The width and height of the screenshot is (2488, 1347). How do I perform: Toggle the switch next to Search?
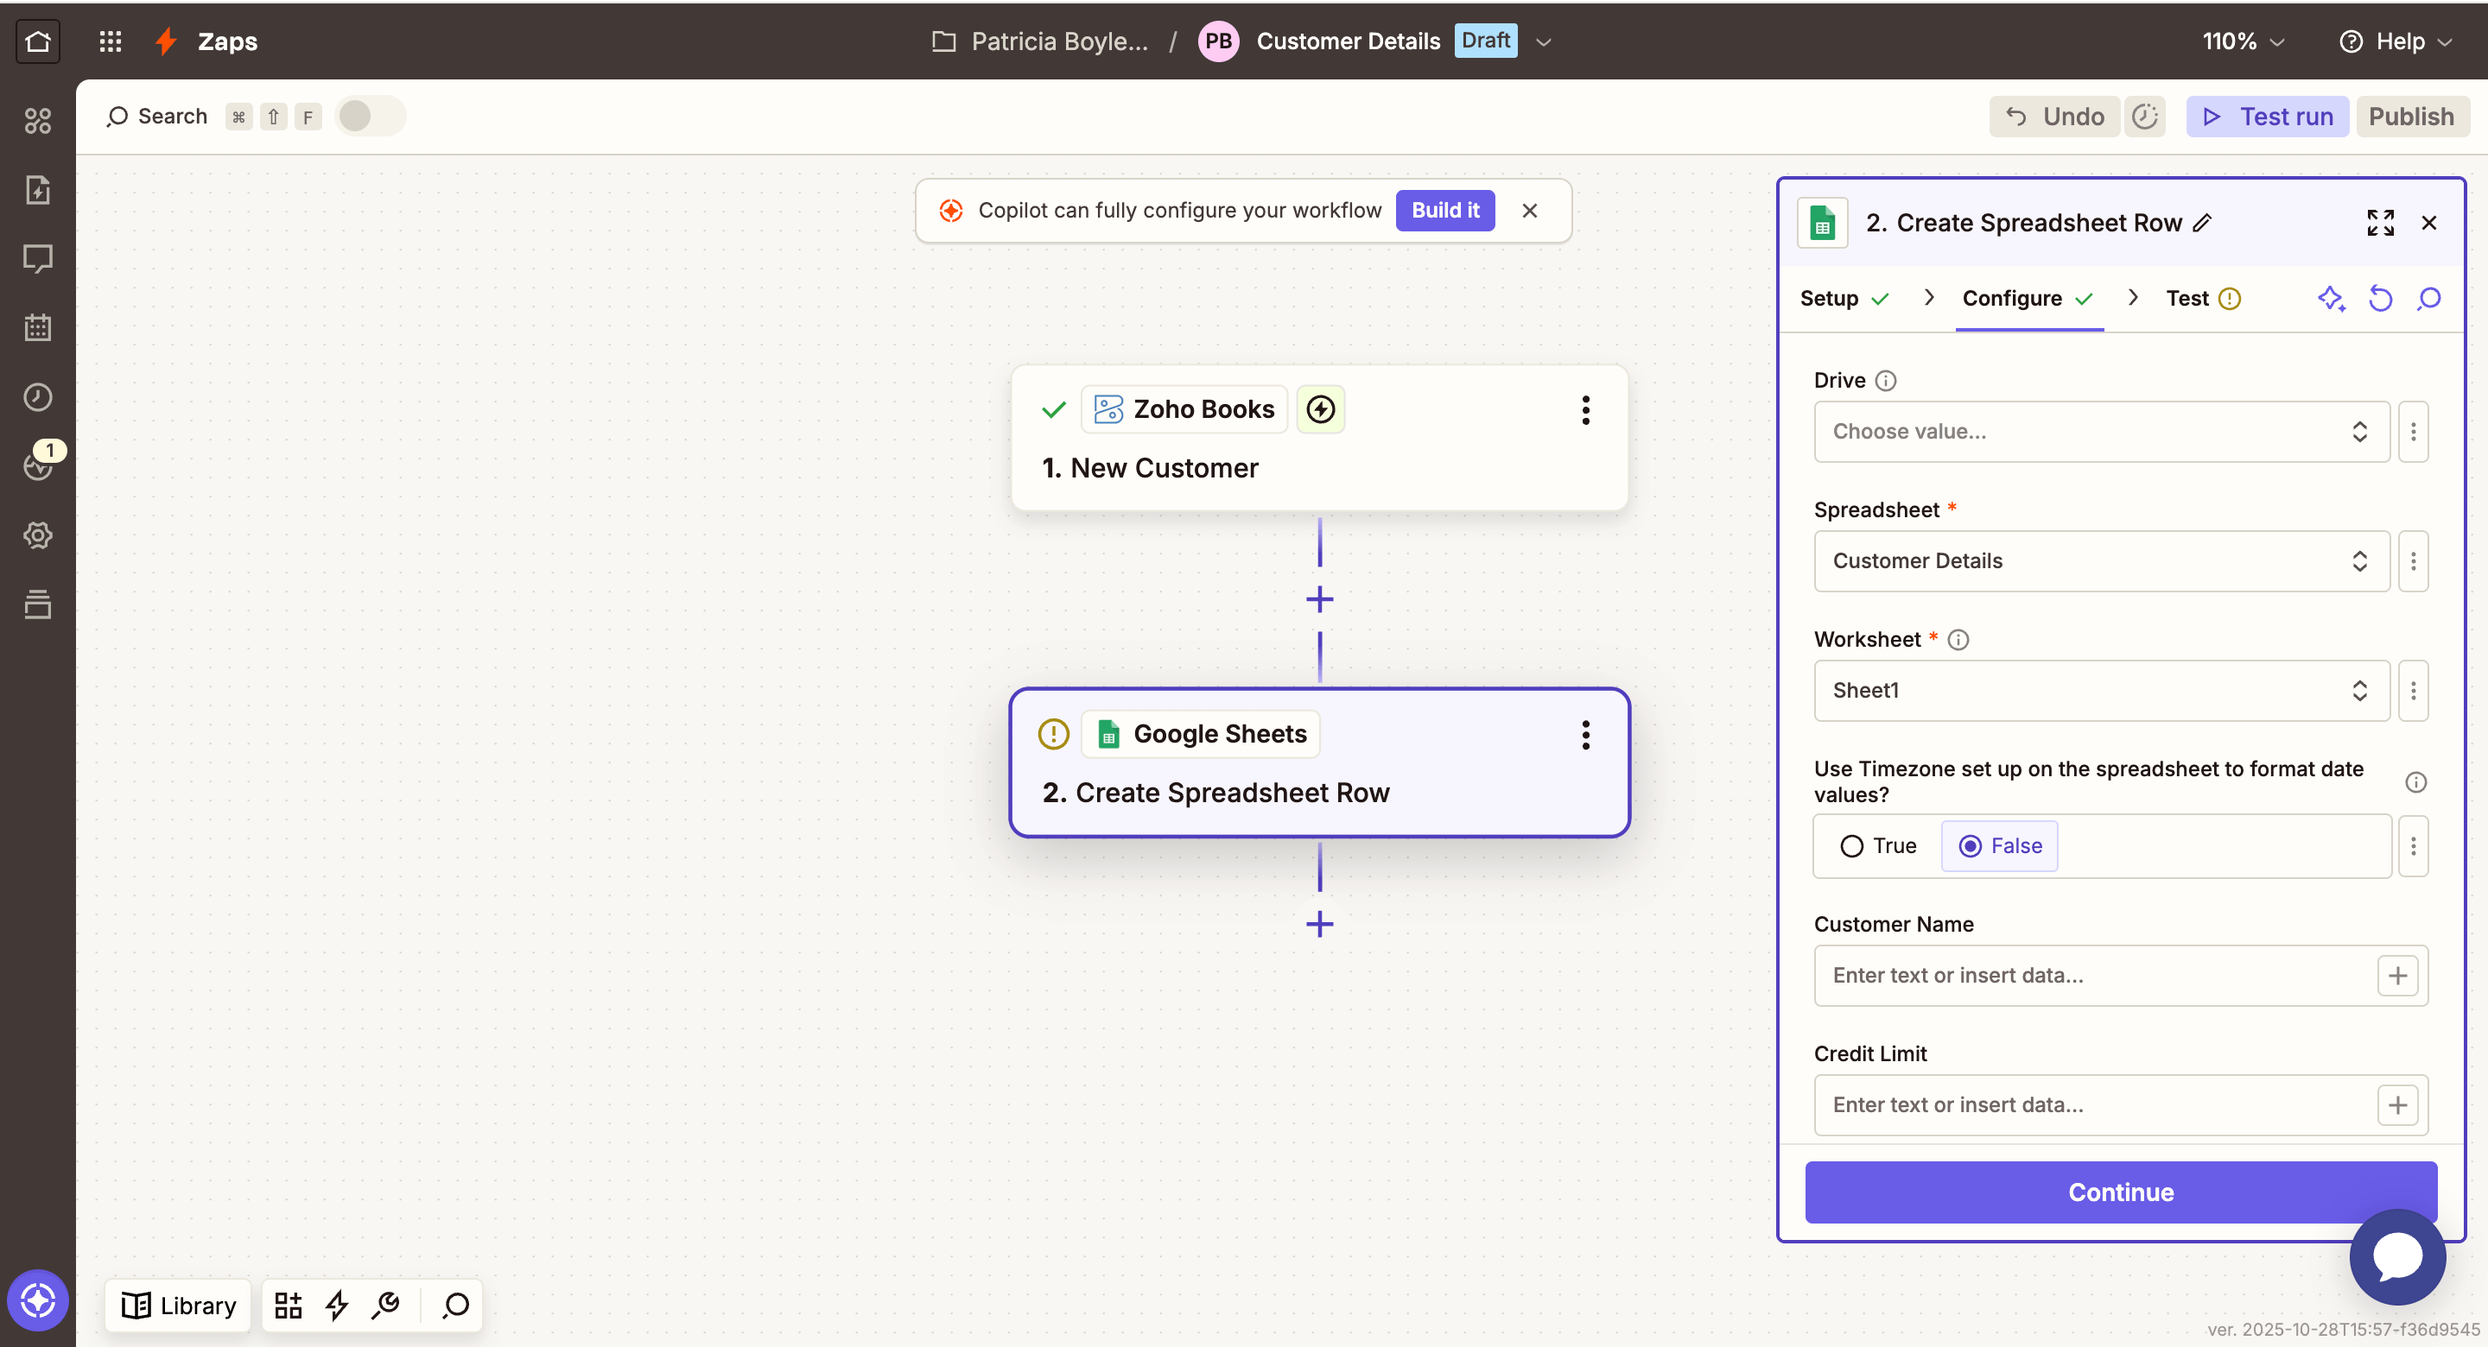[370, 116]
